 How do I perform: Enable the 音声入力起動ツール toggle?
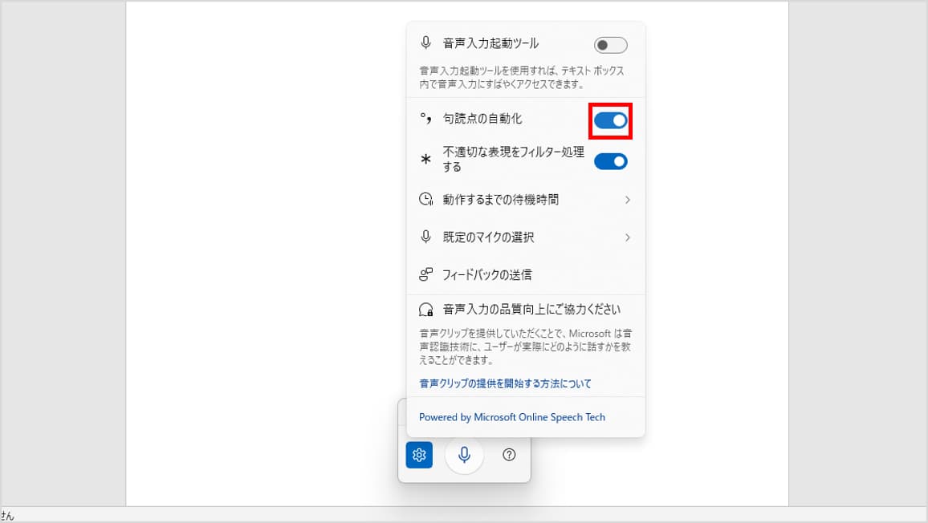pos(611,45)
